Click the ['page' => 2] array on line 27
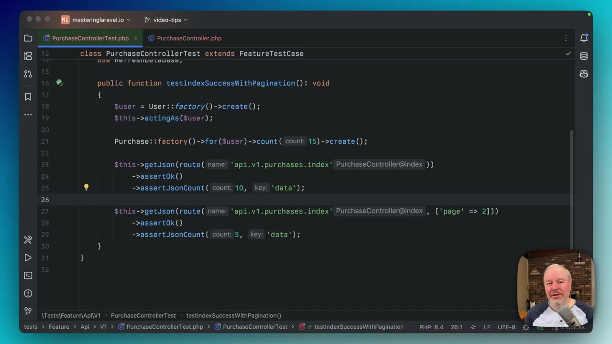Screen dimensions: 612x344 click(x=462, y=211)
